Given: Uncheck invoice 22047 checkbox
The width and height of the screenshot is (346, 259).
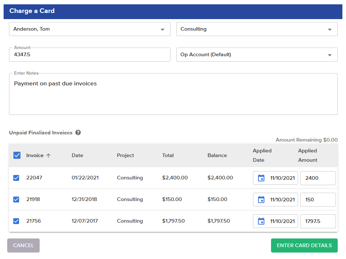Looking at the screenshot, I should tap(16, 178).
